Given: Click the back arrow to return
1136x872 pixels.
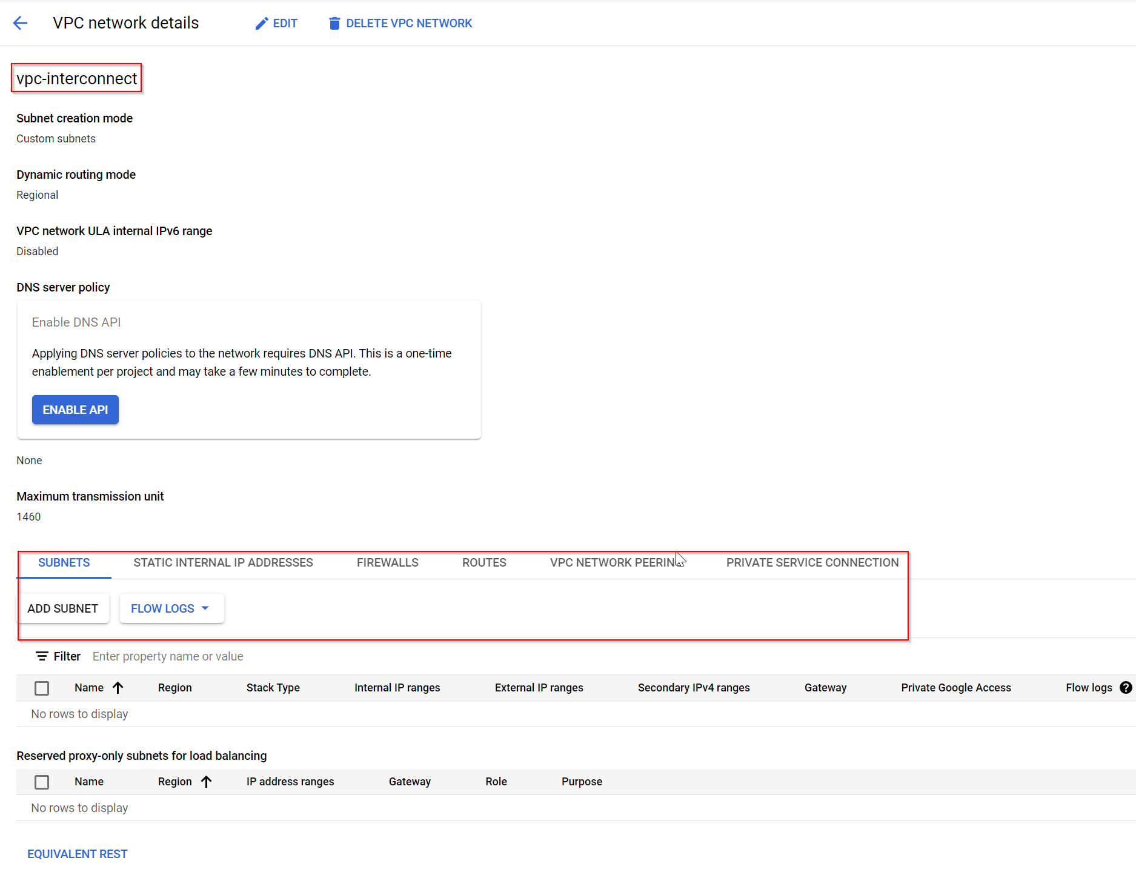Looking at the screenshot, I should (x=21, y=22).
